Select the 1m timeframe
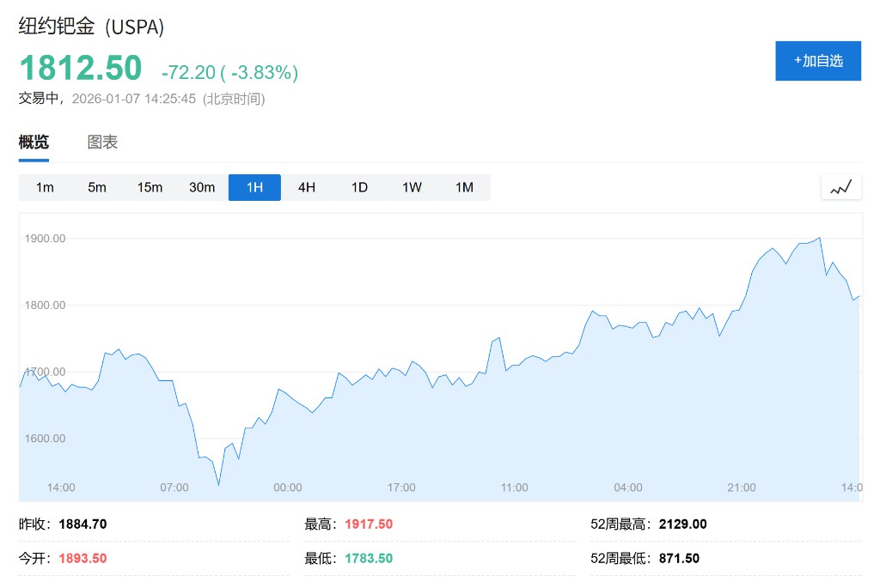This screenshot has width=880, height=588. tap(45, 187)
